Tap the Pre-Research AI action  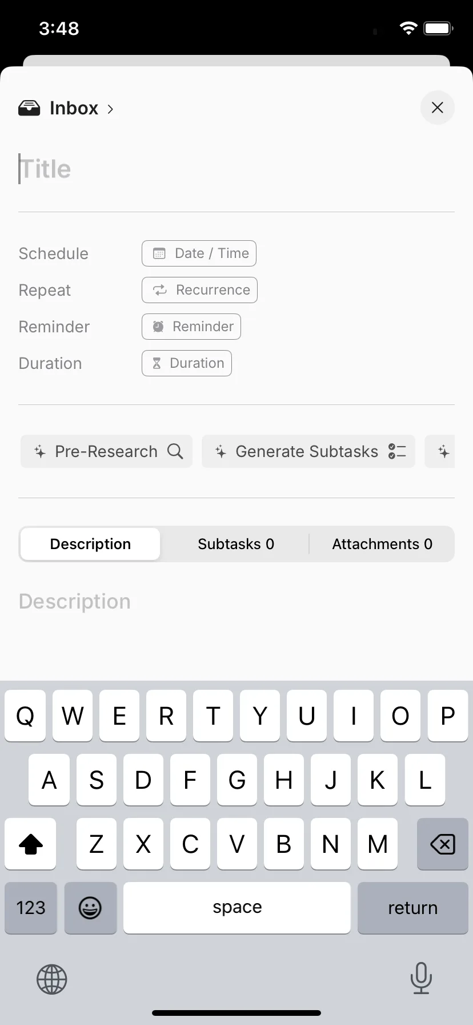point(107,451)
